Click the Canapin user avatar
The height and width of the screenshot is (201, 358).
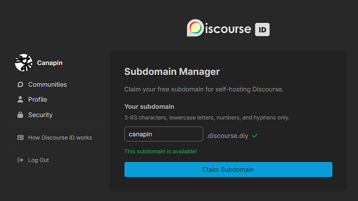click(24, 63)
